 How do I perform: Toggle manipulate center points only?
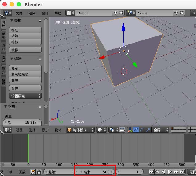click(x=122, y=130)
